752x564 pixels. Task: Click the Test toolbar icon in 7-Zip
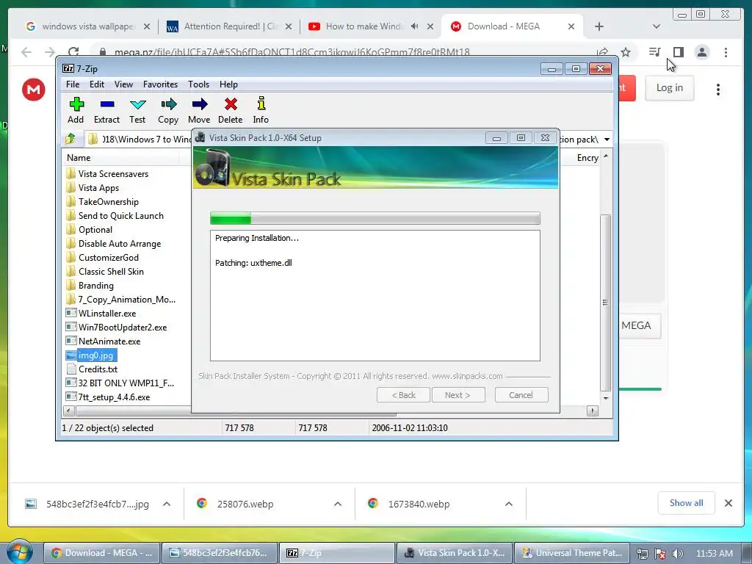pos(137,110)
